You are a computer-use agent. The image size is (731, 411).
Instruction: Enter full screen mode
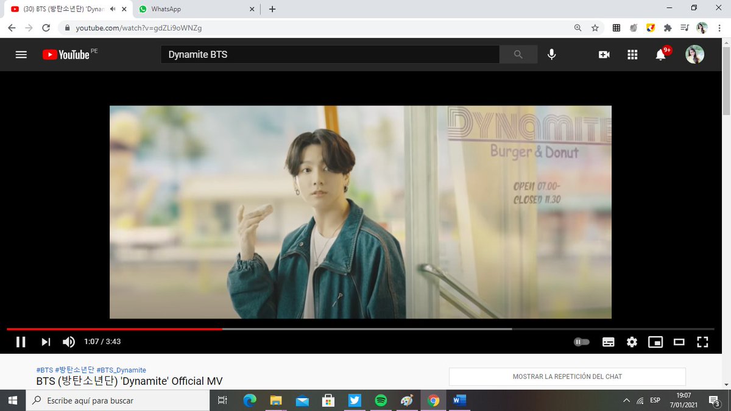(702, 342)
